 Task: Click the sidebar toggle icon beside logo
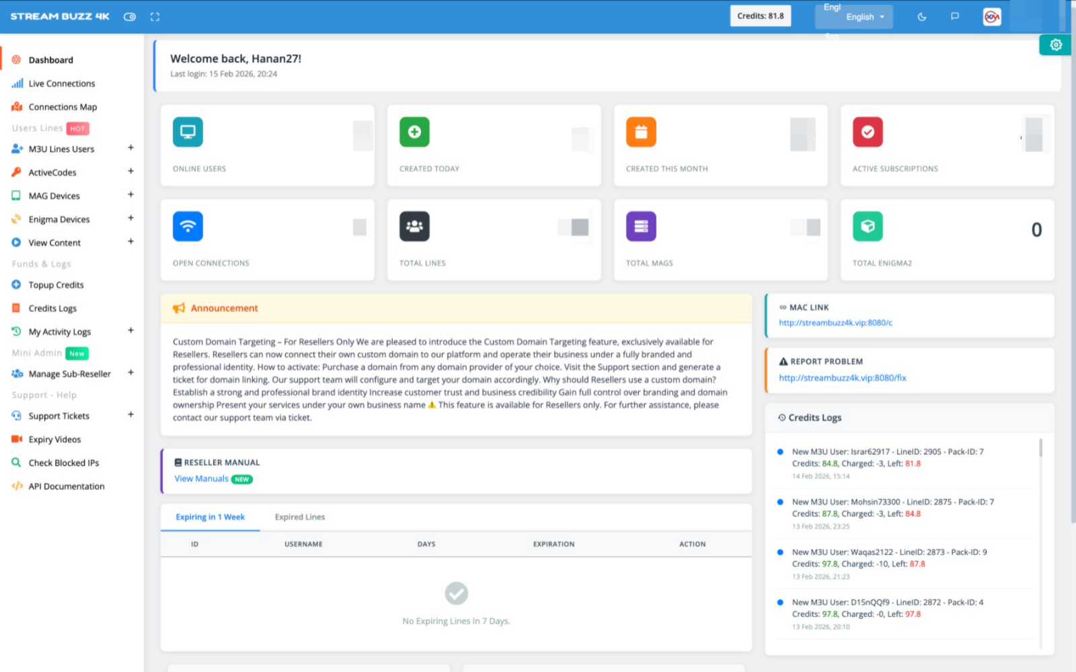pyautogui.click(x=130, y=17)
